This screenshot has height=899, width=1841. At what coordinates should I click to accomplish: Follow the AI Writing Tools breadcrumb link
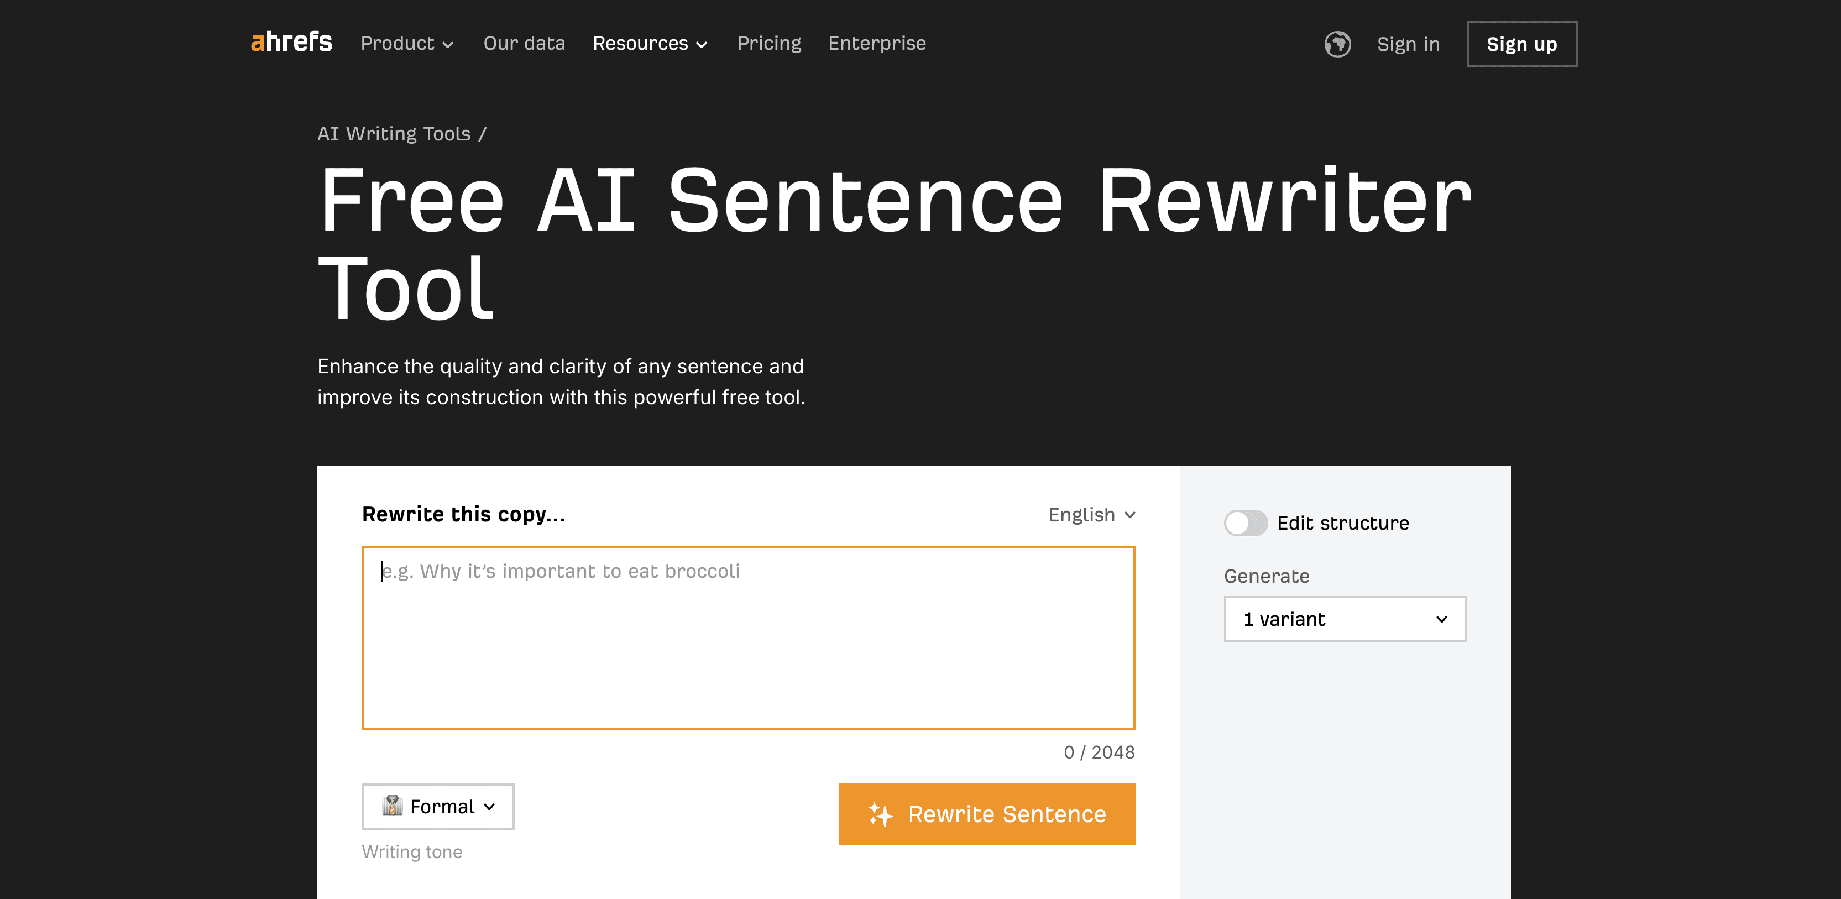coord(394,134)
